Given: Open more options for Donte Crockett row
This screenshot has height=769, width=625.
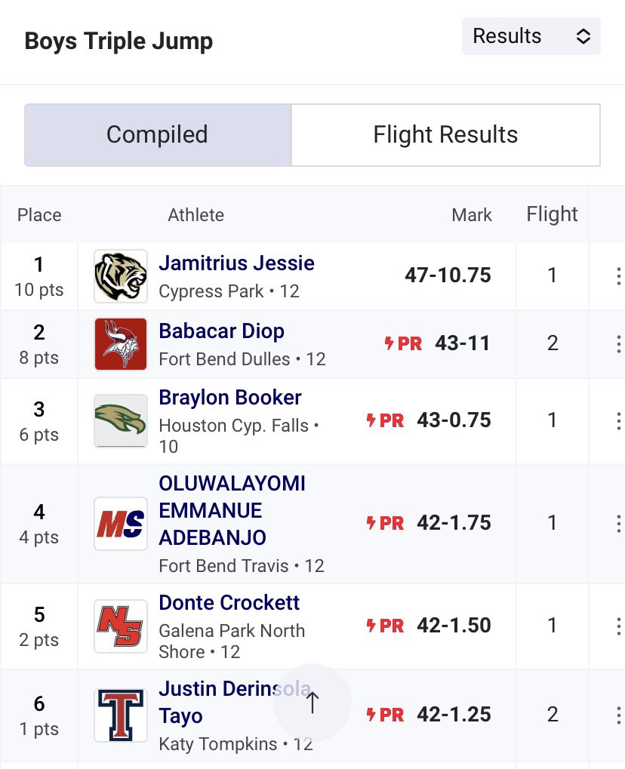Looking at the screenshot, I should click(618, 626).
